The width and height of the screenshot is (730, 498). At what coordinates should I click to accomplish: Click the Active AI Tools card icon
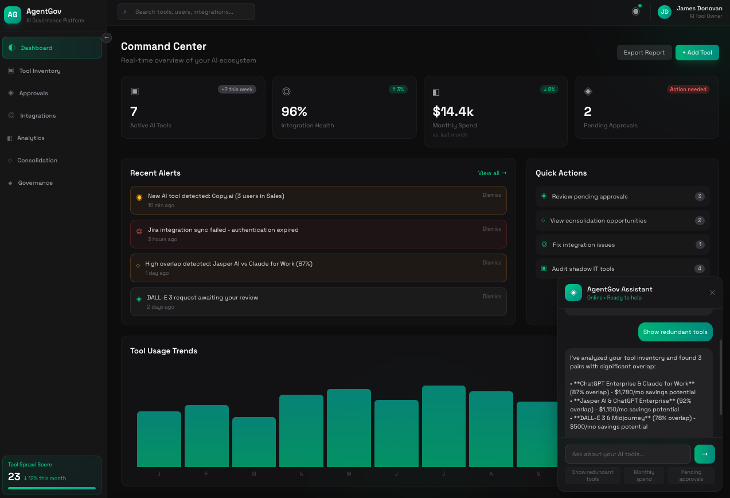pyautogui.click(x=134, y=91)
